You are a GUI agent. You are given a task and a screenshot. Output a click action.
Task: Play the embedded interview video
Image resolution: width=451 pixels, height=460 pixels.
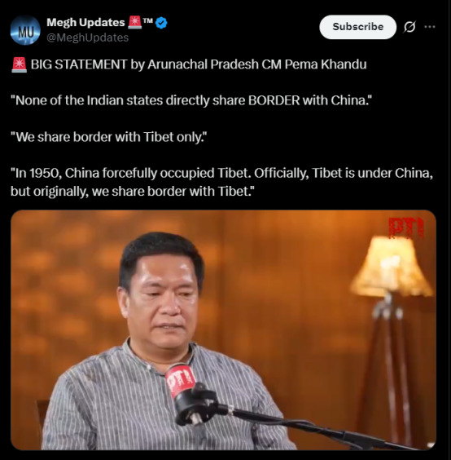click(223, 330)
